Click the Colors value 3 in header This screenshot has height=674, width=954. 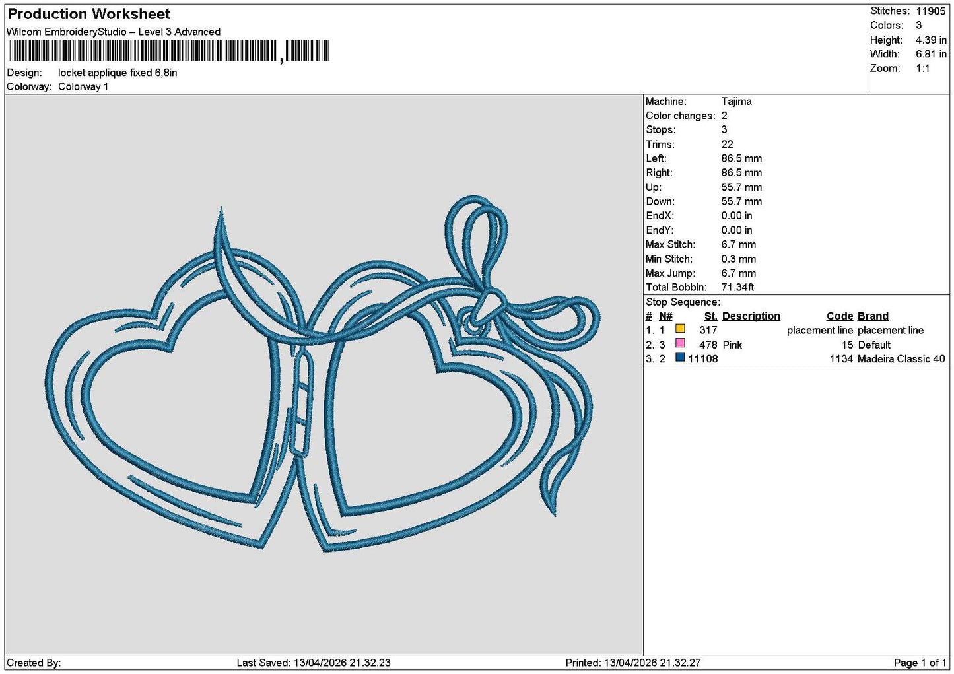click(x=918, y=25)
